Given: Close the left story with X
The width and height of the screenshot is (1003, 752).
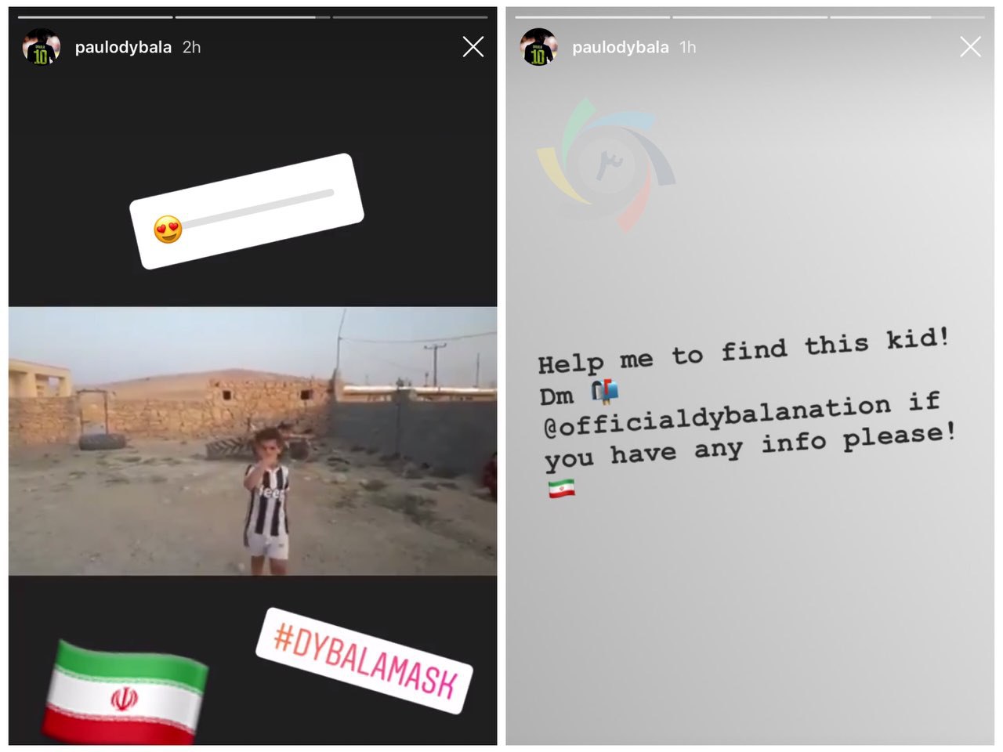Looking at the screenshot, I should [x=473, y=47].
